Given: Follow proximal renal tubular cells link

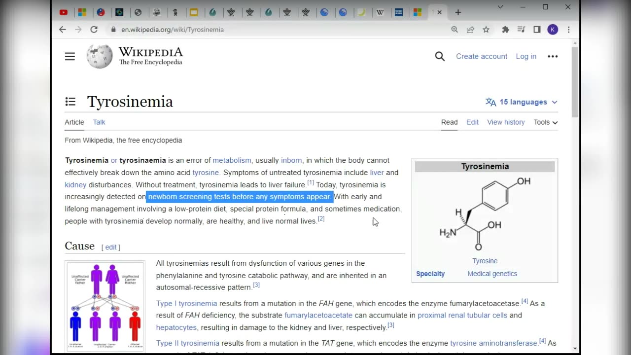Looking at the screenshot, I should pos(462,315).
